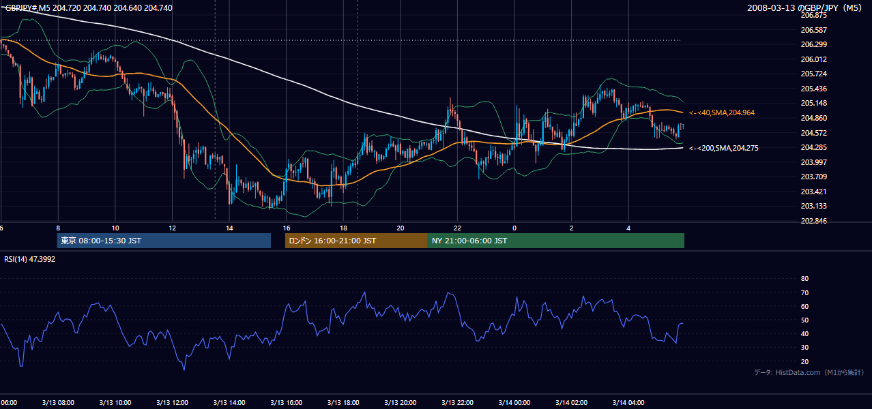Image resolution: width=872 pixels, height=409 pixels.
Task: Click RSI scale level 50
Action: 804,320
